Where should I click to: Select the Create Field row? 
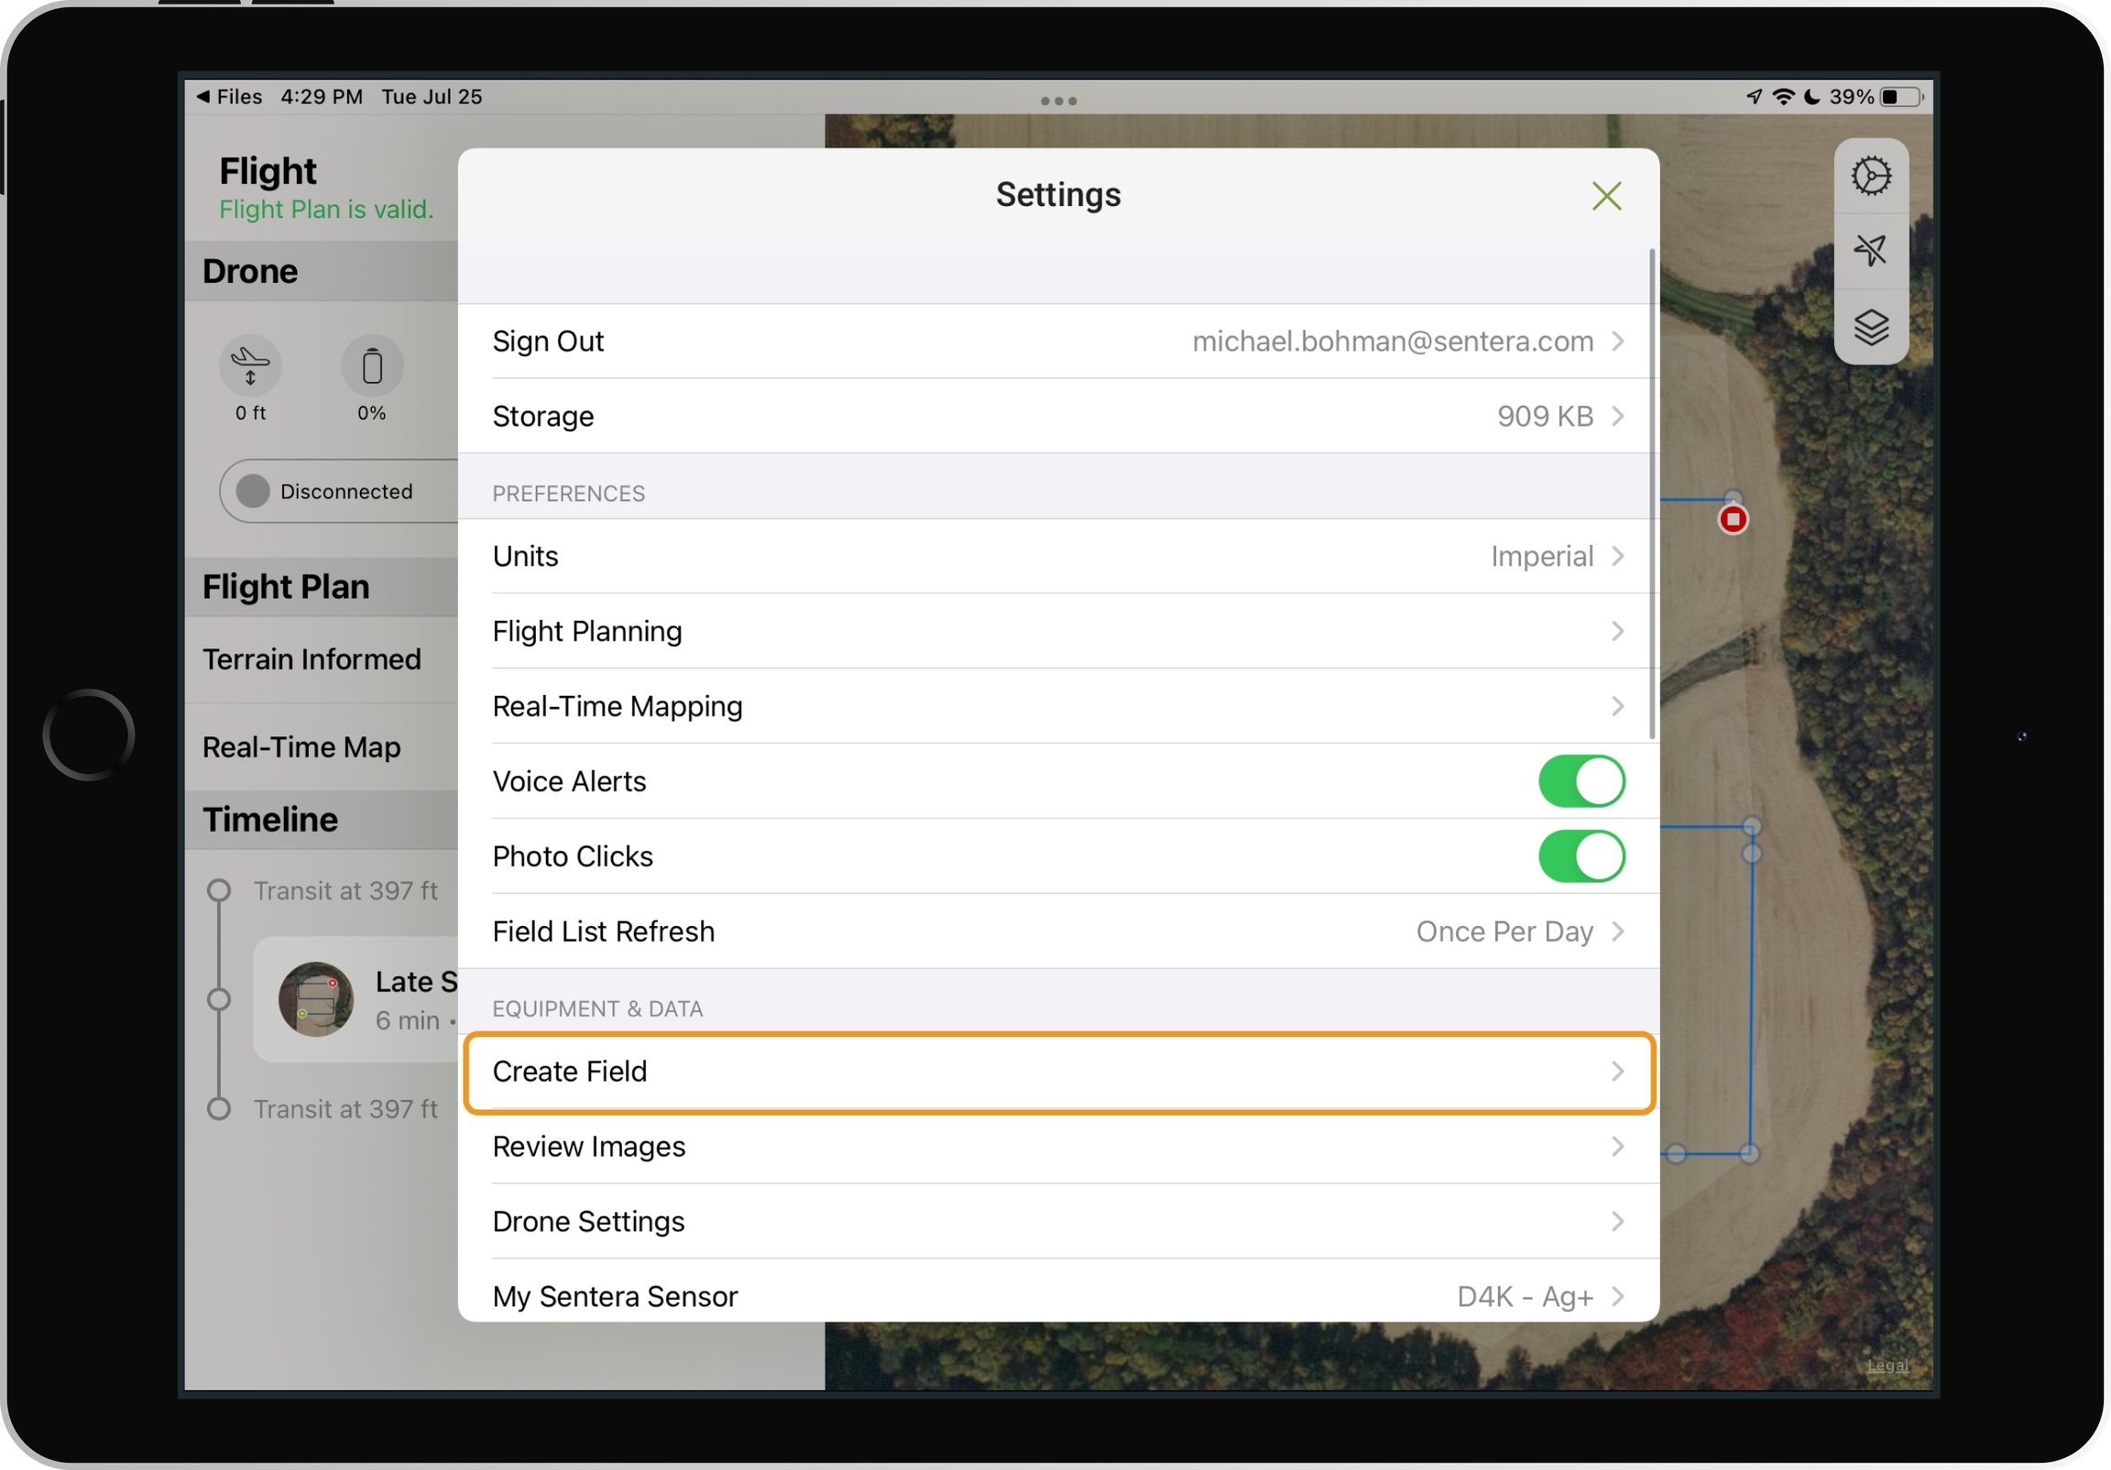coord(1057,1072)
